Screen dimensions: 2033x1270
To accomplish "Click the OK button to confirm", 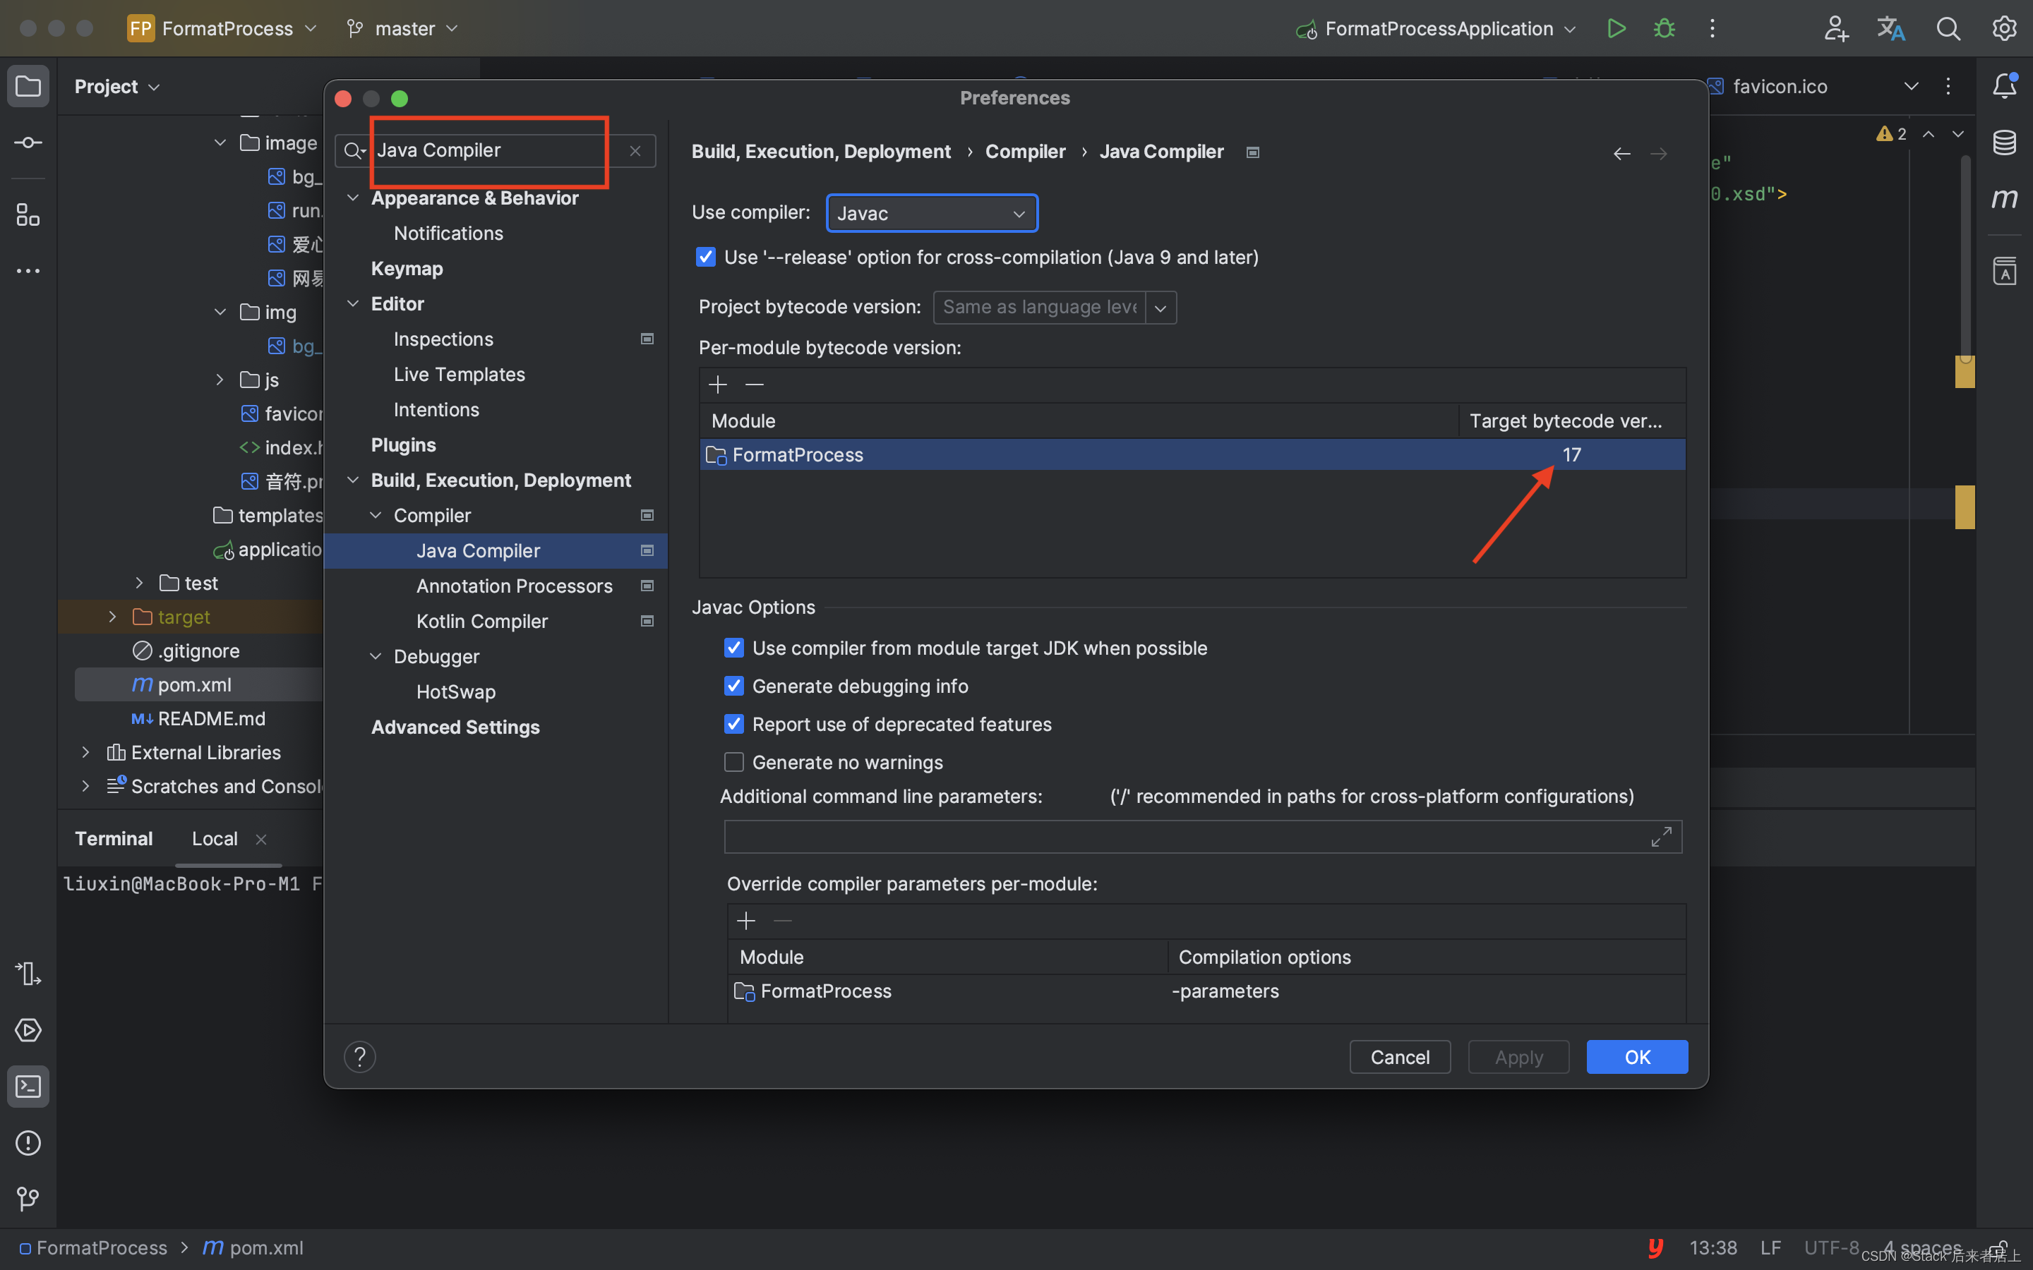I will point(1636,1056).
